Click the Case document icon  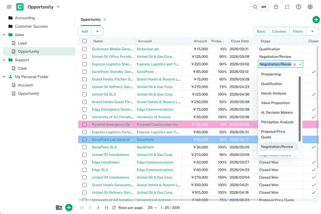point(14,68)
